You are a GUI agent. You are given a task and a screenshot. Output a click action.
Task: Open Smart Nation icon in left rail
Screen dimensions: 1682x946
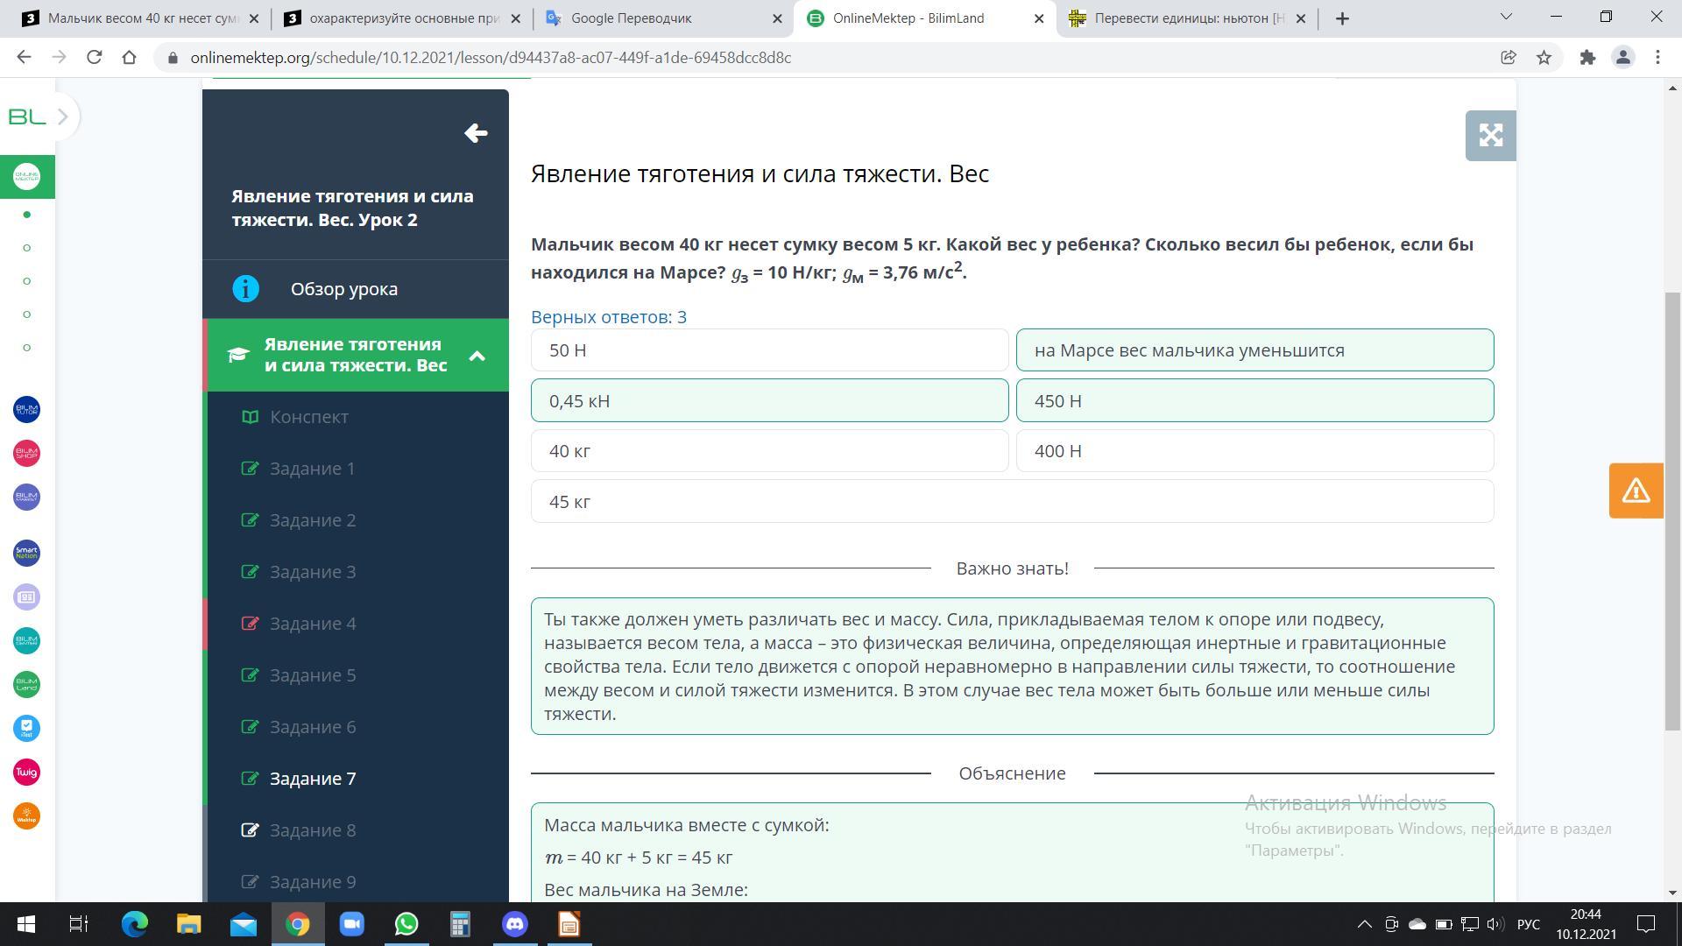click(x=27, y=553)
